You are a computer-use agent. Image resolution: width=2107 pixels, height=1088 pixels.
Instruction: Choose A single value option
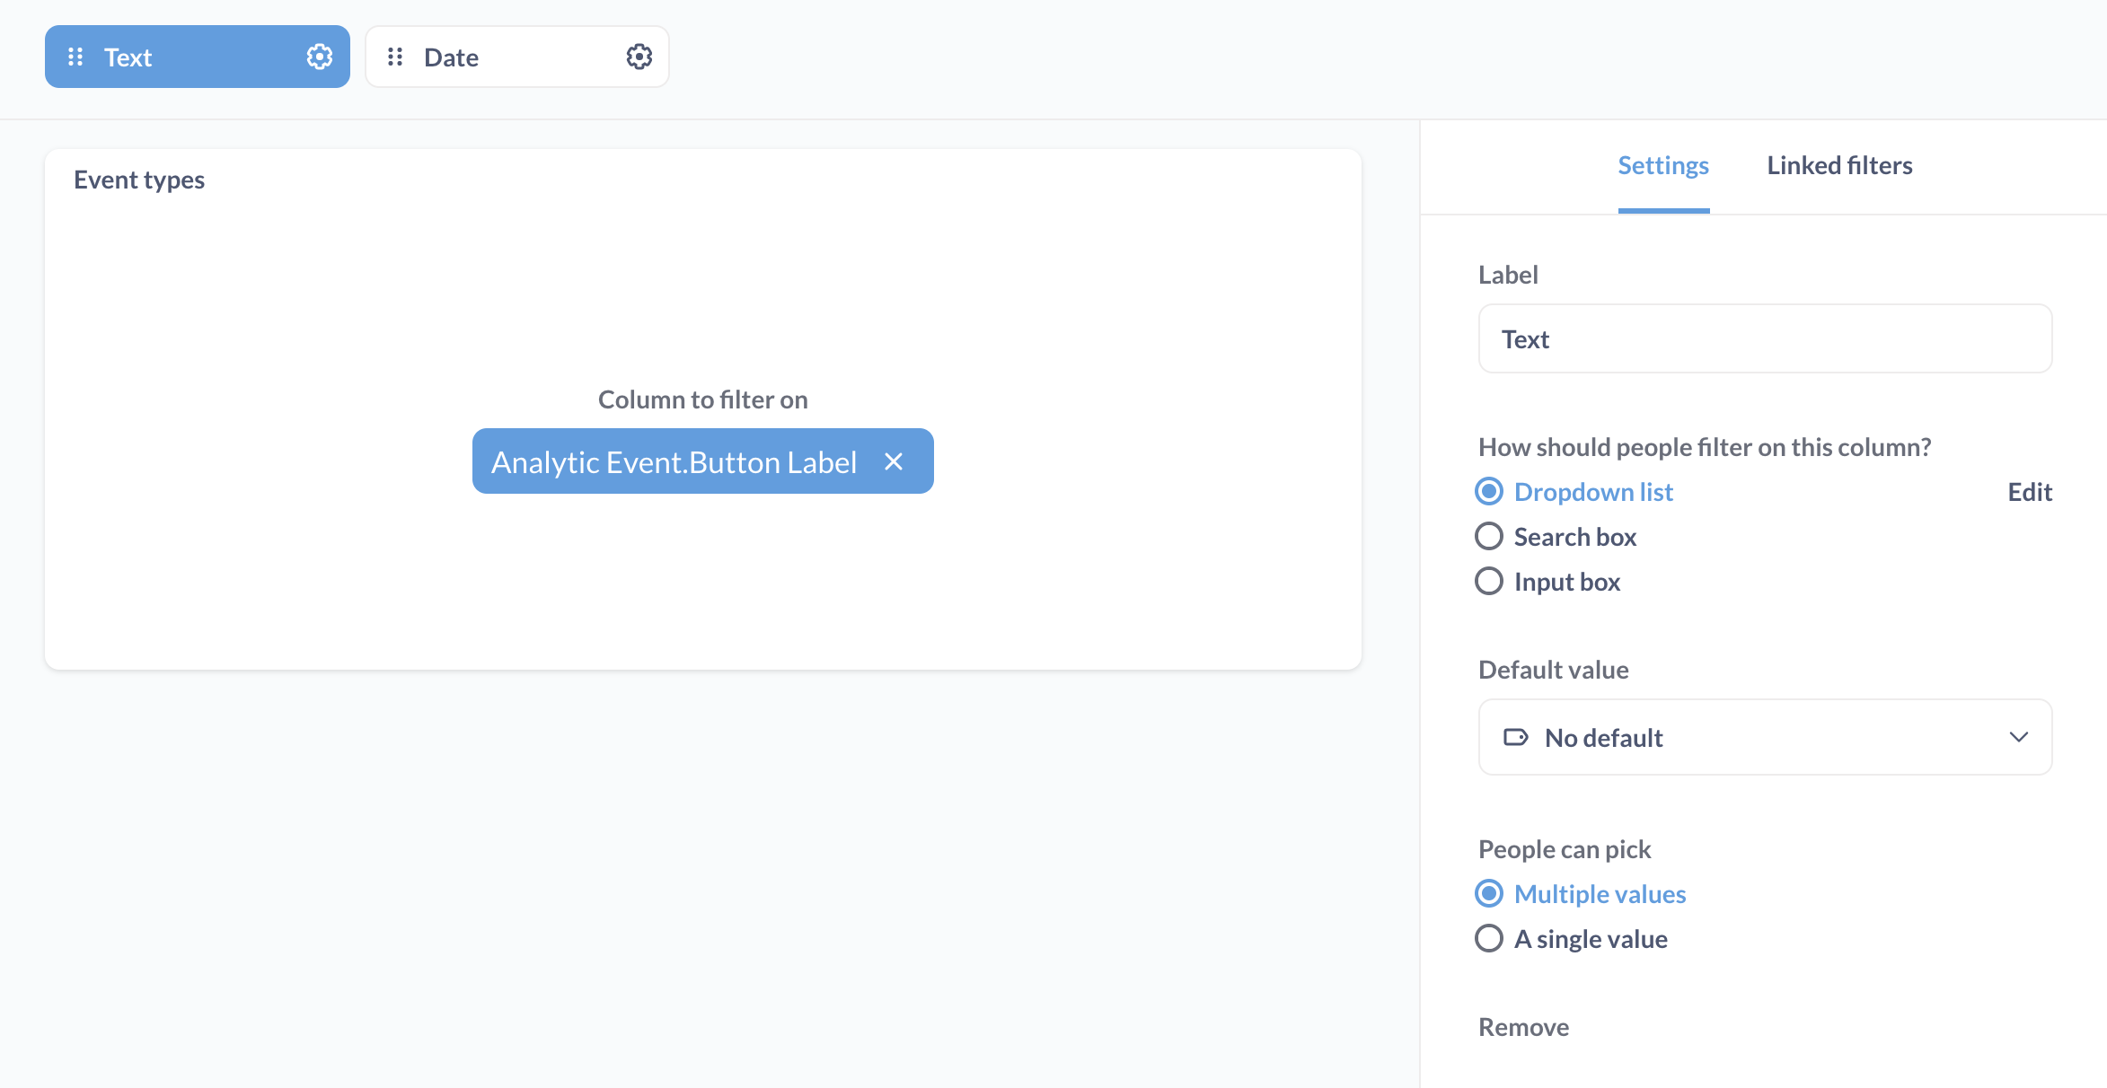pyautogui.click(x=1489, y=938)
